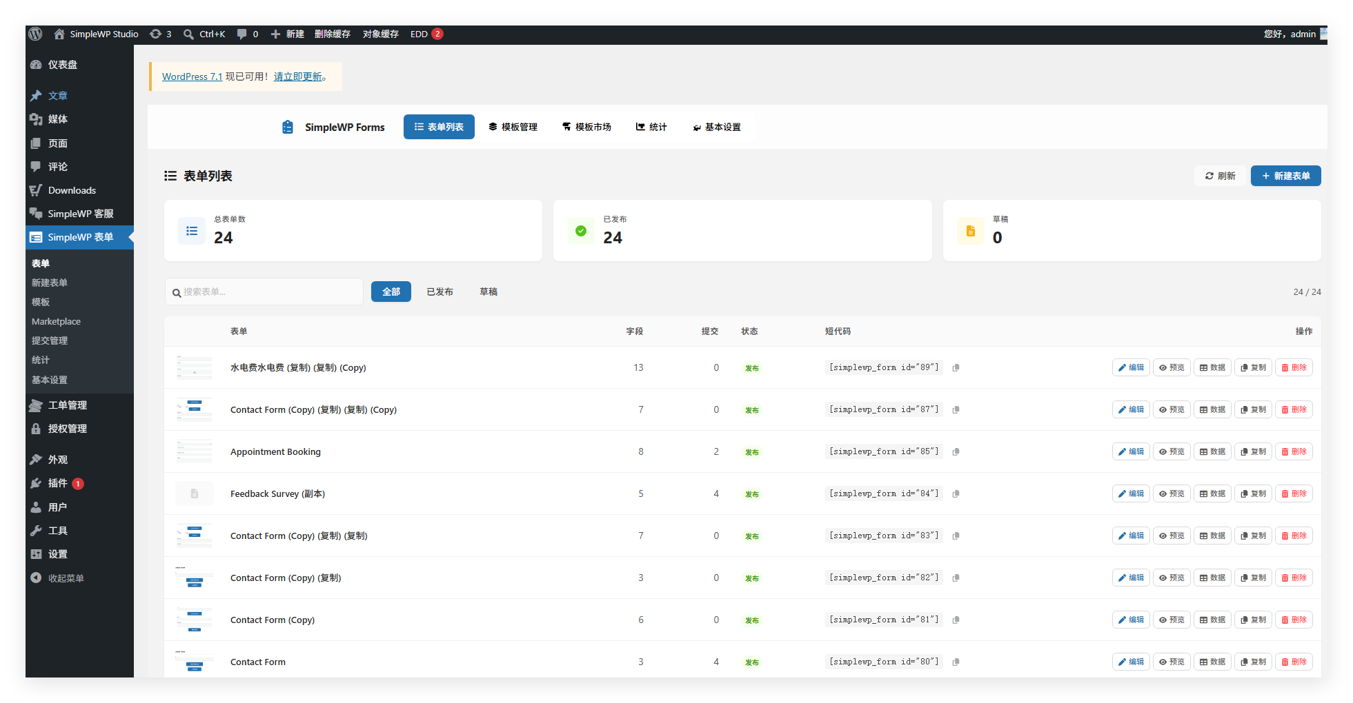Filter forms by 草稿

click(488, 292)
